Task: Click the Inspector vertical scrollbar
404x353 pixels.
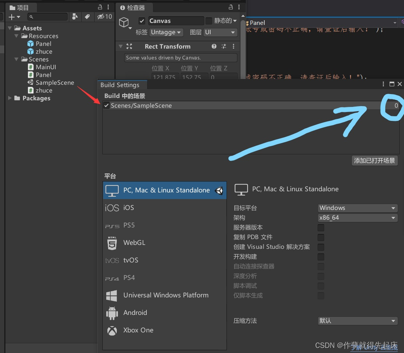Action: [x=243, y=49]
